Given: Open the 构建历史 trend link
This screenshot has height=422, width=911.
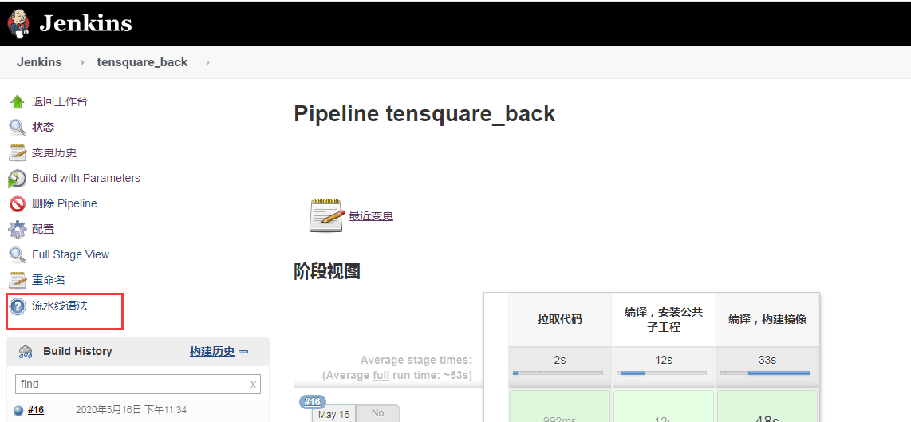Looking at the screenshot, I should pos(212,351).
